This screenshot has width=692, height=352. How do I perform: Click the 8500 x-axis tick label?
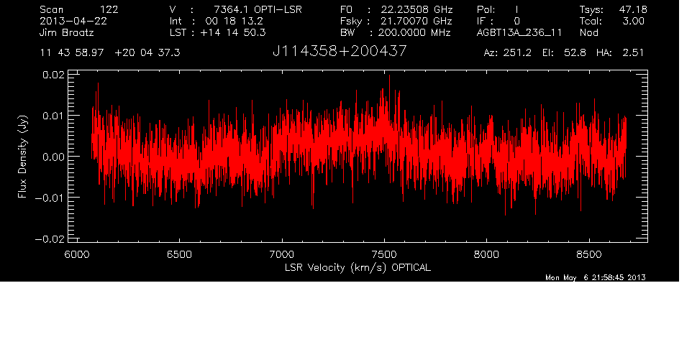589,254
